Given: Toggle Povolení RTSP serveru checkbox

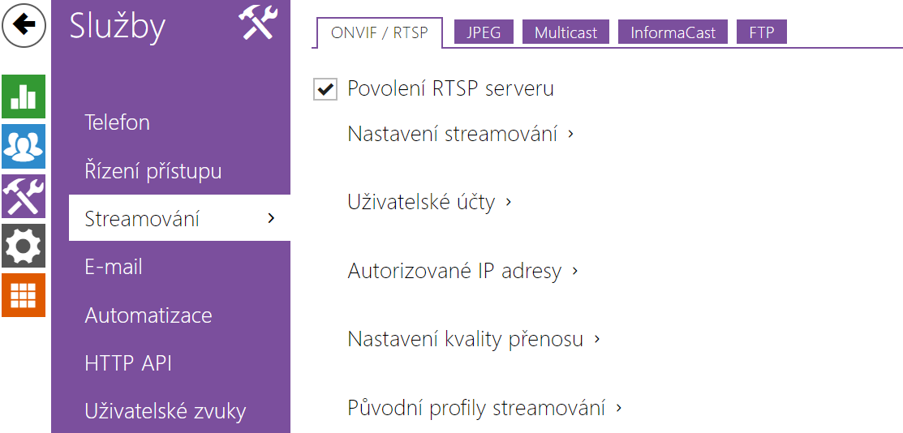Looking at the screenshot, I should 325,90.
